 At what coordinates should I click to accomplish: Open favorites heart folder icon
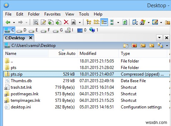click(134, 46)
